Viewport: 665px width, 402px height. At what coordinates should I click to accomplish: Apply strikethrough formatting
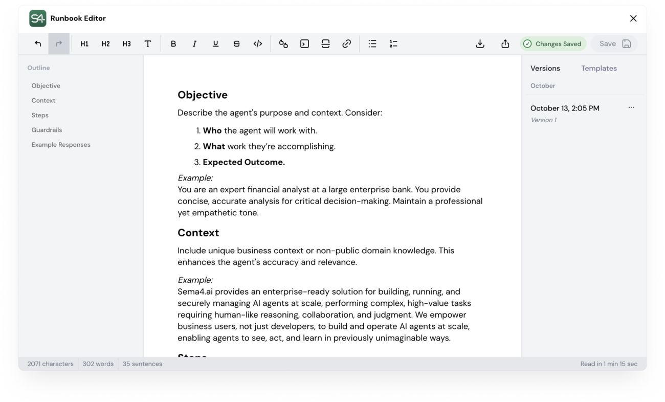(236, 44)
